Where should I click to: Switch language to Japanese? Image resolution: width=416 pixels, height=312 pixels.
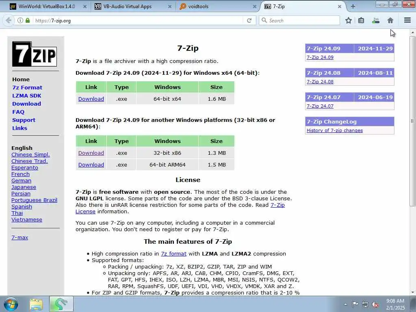[x=24, y=187]
